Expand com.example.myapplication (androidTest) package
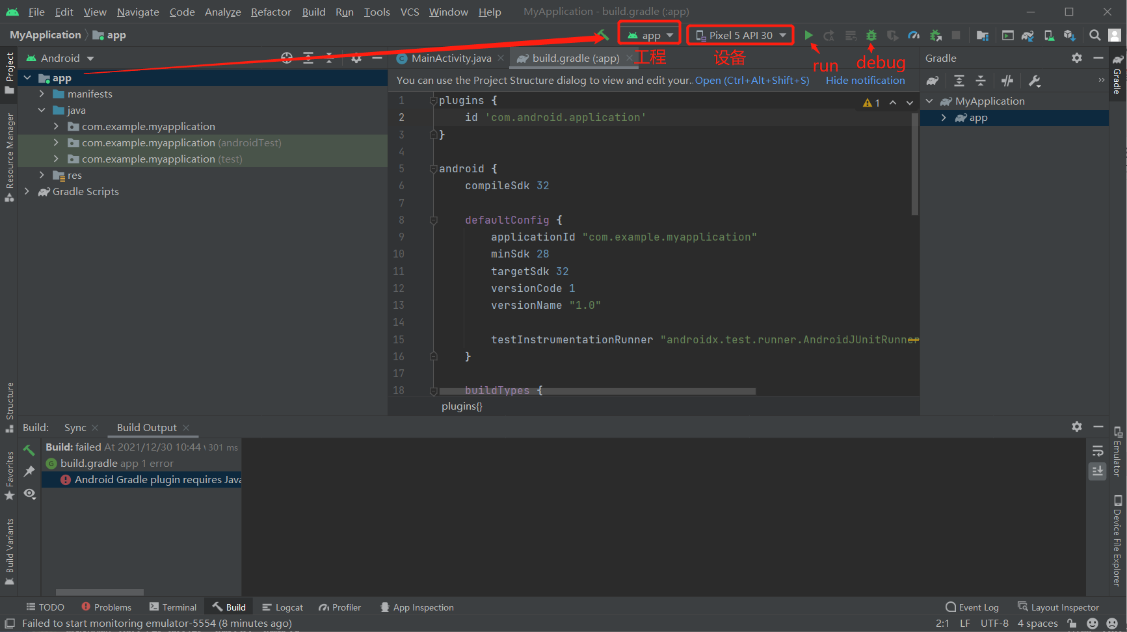1127x632 pixels. click(56, 143)
